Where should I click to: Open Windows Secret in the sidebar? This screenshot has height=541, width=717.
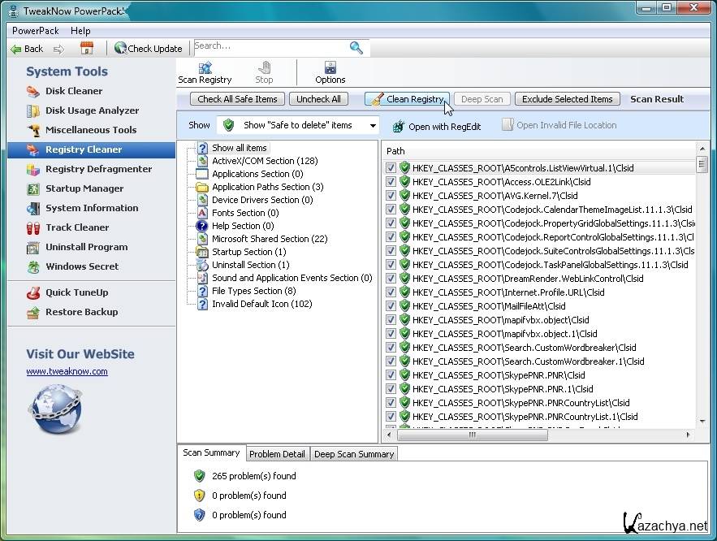pos(82,266)
